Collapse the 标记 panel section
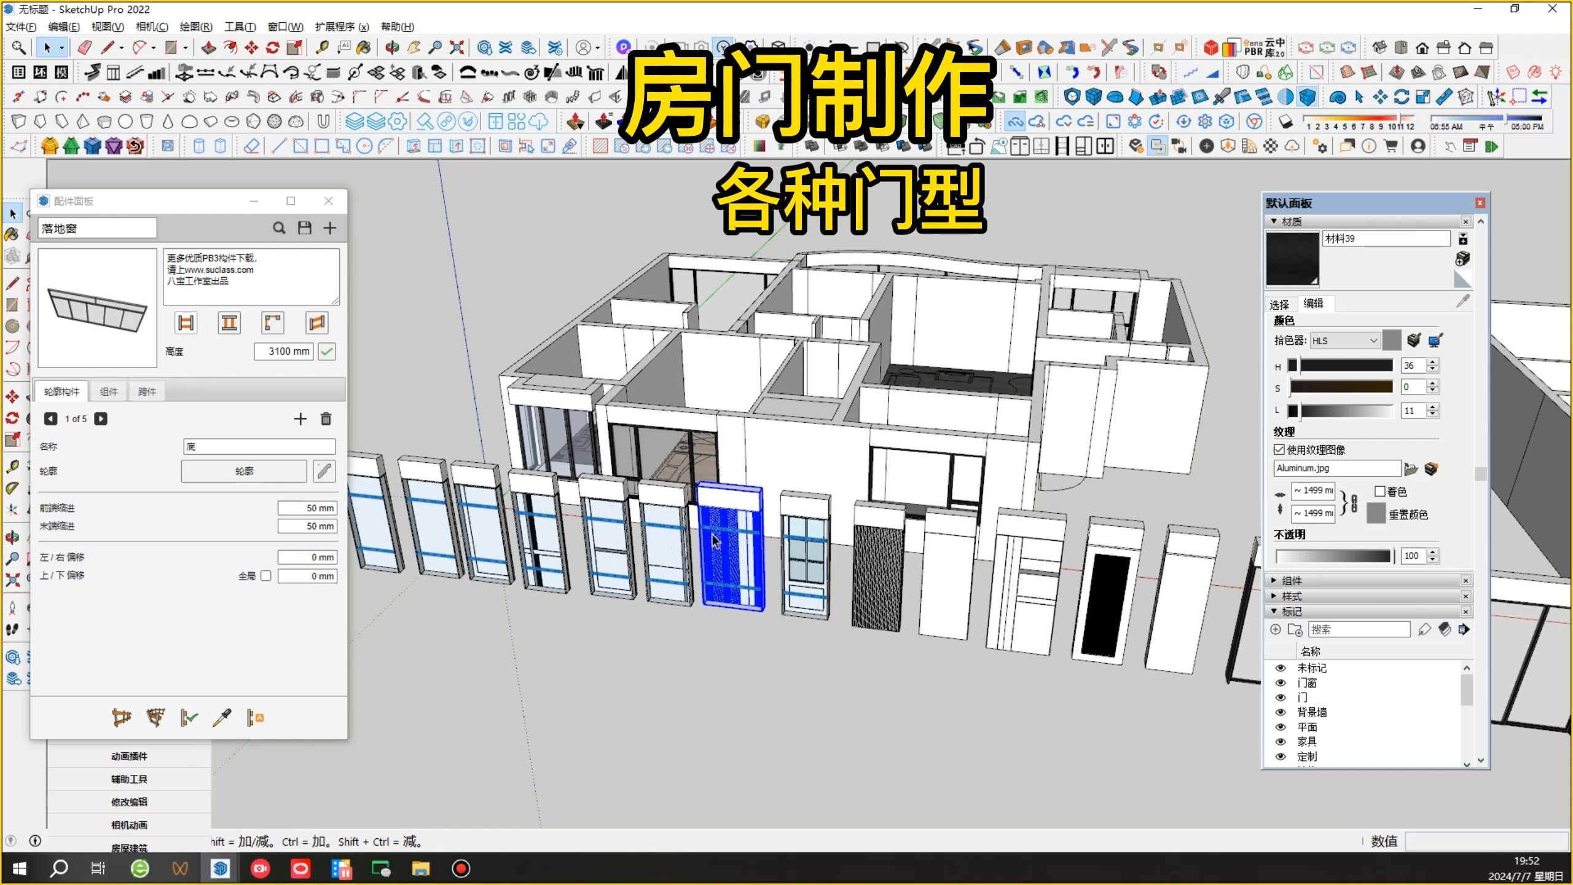1573x885 pixels. [x=1274, y=612]
